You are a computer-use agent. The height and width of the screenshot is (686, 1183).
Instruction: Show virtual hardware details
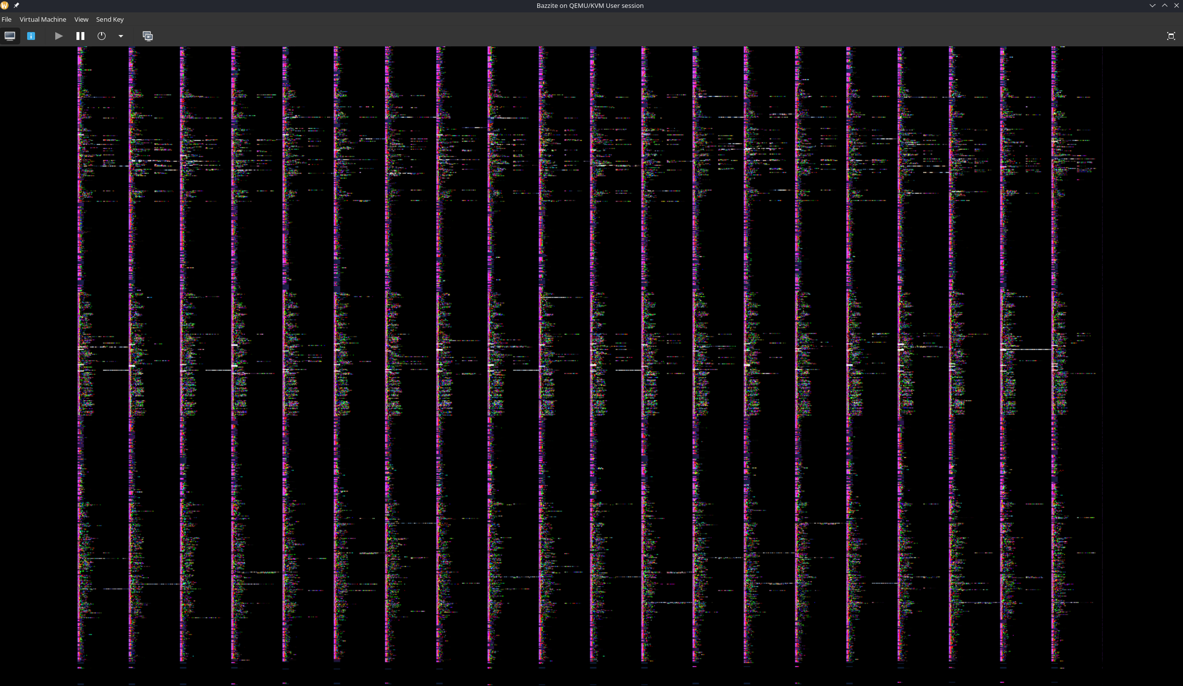pos(31,36)
